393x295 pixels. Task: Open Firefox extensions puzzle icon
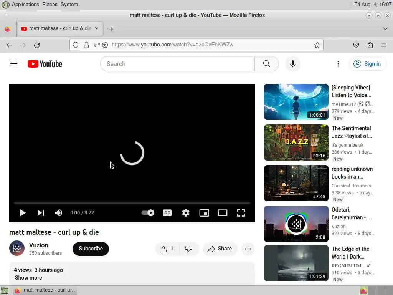click(x=370, y=45)
